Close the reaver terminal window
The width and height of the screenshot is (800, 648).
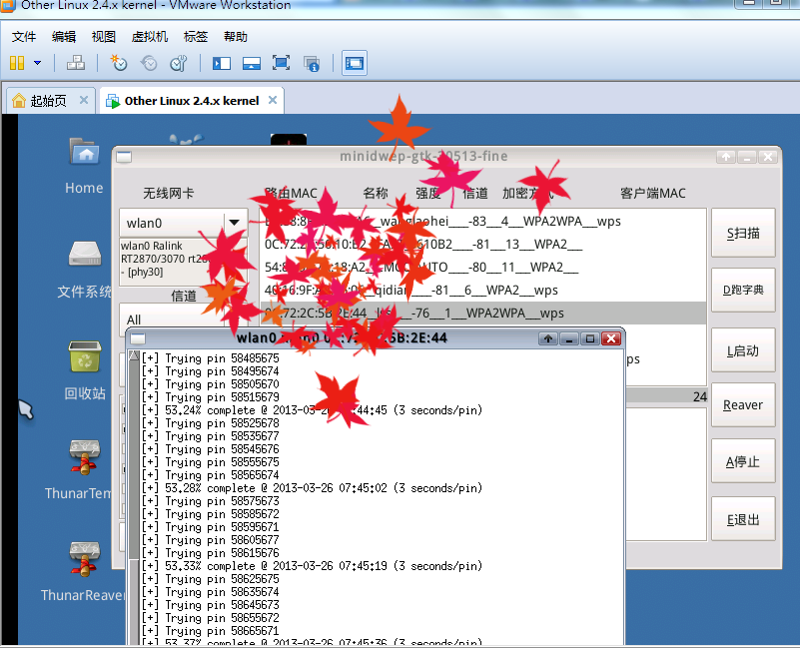click(611, 338)
